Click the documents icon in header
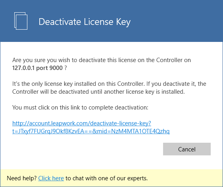The image size is (223, 187). click(x=21, y=21)
